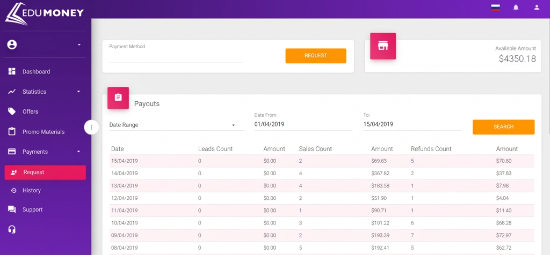Viewport: 550px width, 255px height.
Task: Open Promo Materials page
Action: pyautogui.click(x=44, y=132)
